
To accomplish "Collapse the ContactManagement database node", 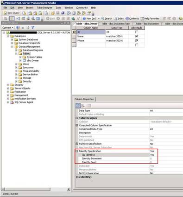I will click(x=12, y=47).
